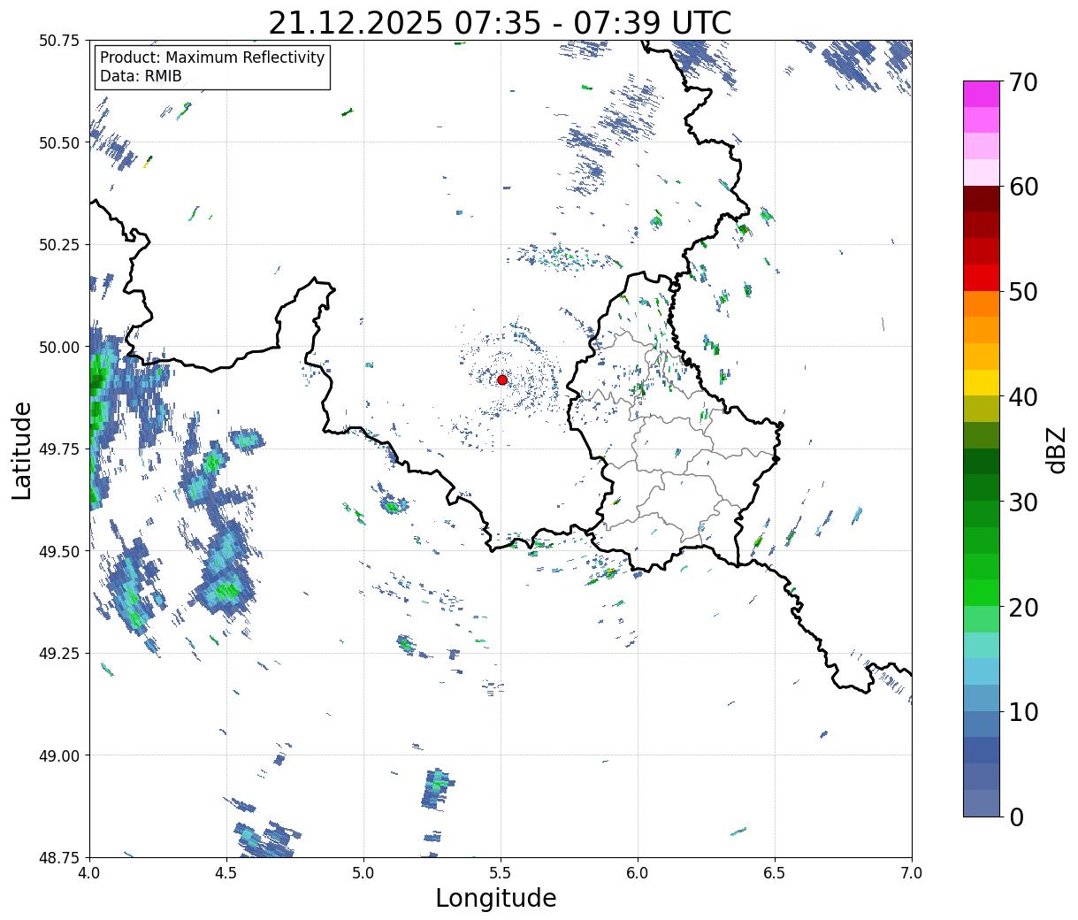The image size is (1078, 920).
Task: Click the colorbar tick label 60
Action: click(1023, 187)
